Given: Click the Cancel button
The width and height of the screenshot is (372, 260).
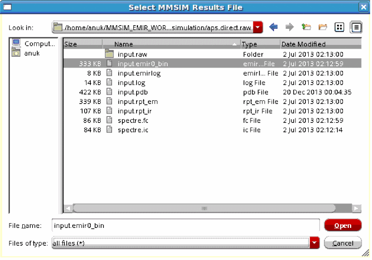Looking at the screenshot, I should pos(343,243).
